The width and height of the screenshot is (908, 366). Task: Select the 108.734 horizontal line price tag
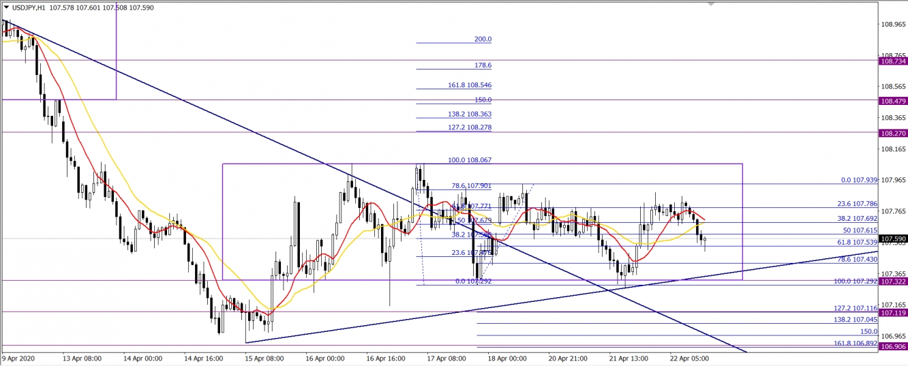[x=893, y=61]
